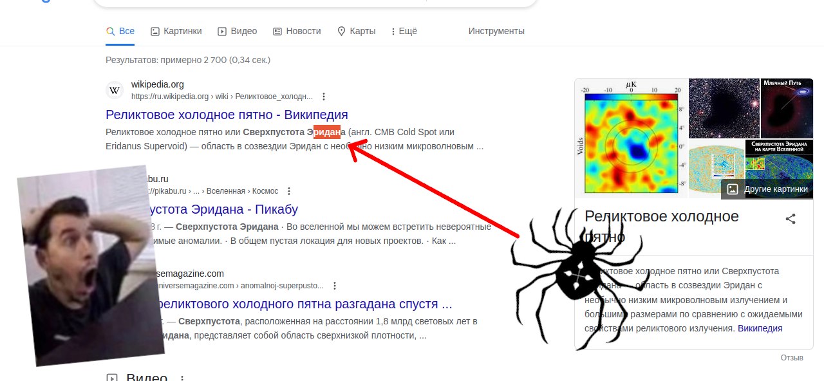Open the options dots next to the Видео section heading
Image resolution: width=824 pixels, height=381 pixels.
point(182,378)
